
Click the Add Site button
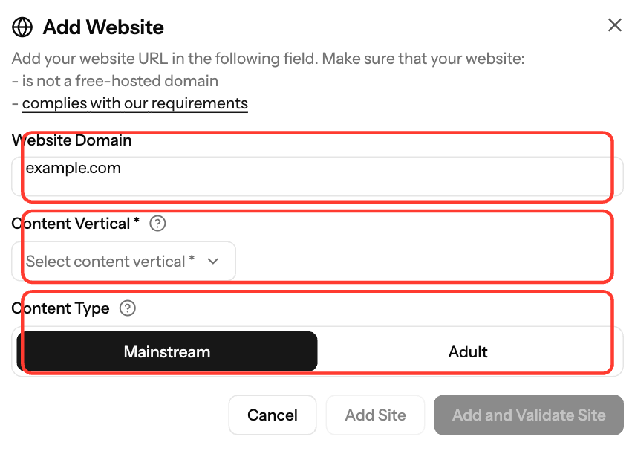coord(375,415)
